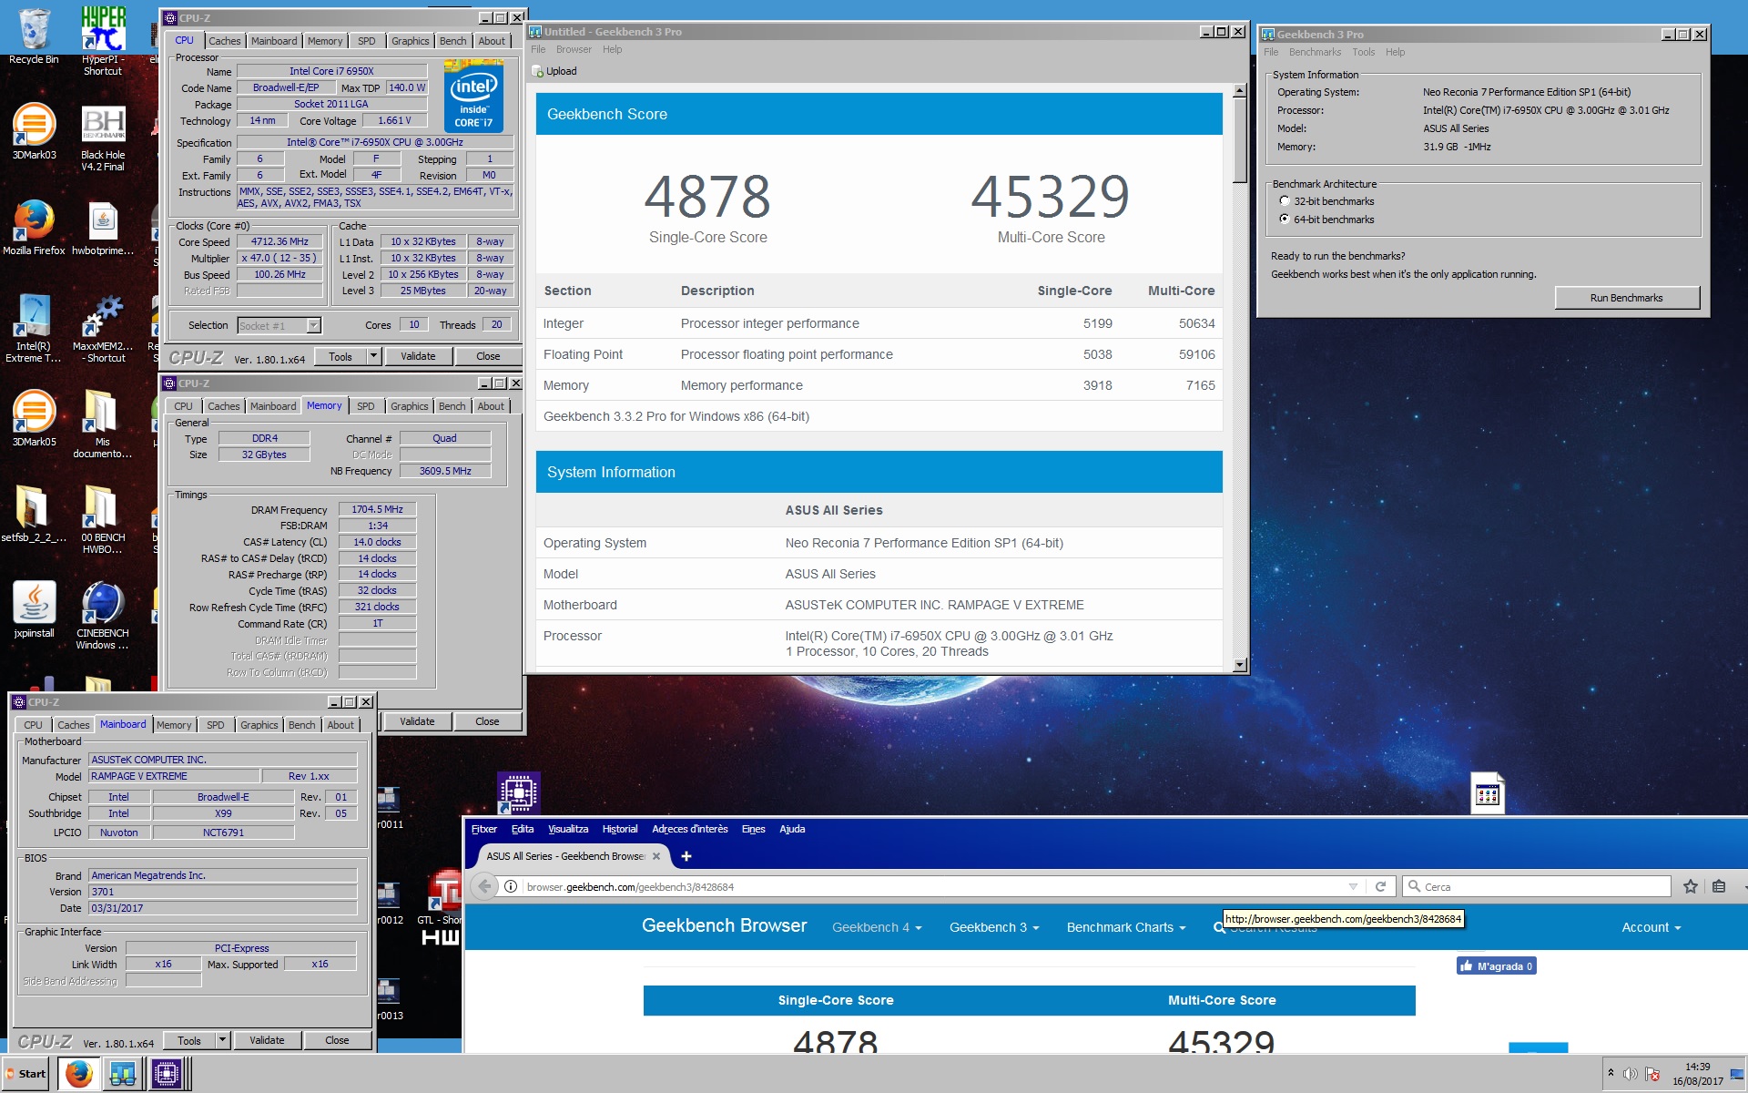Open address bar history dropdown arrow
This screenshot has height=1093, width=1748.
[x=1353, y=886]
